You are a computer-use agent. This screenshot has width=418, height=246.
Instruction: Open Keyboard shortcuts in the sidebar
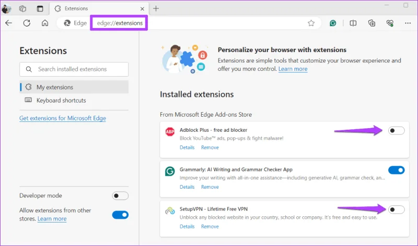(x=74, y=100)
